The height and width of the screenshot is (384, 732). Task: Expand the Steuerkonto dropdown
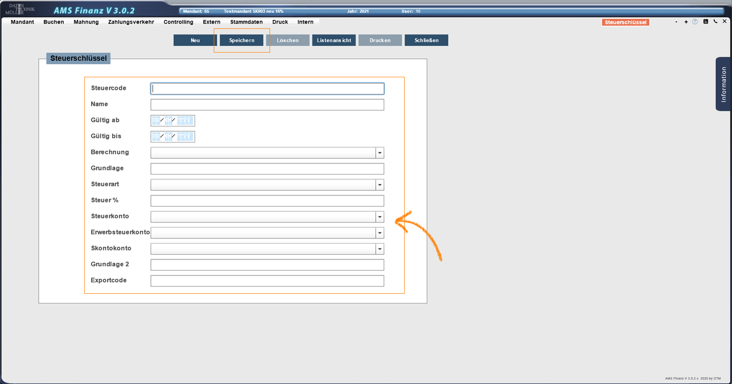(x=380, y=217)
